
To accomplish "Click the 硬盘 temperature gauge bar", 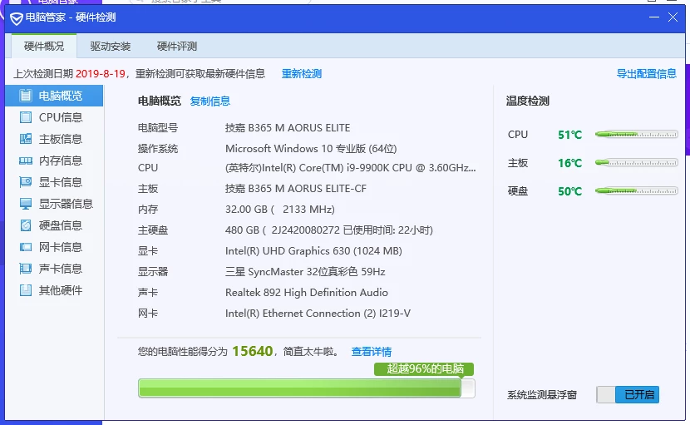I will click(x=636, y=190).
